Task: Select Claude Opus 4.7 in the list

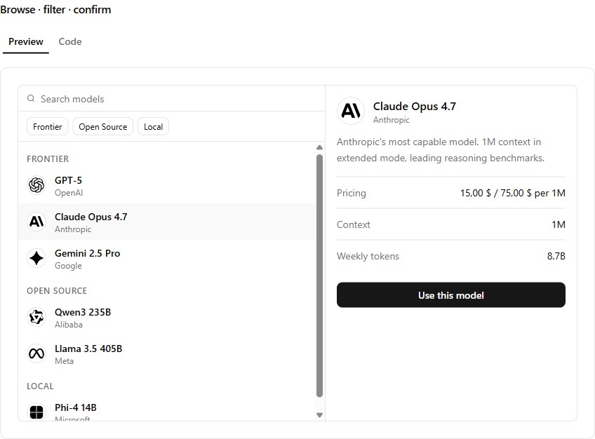Action: tap(167, 222)
